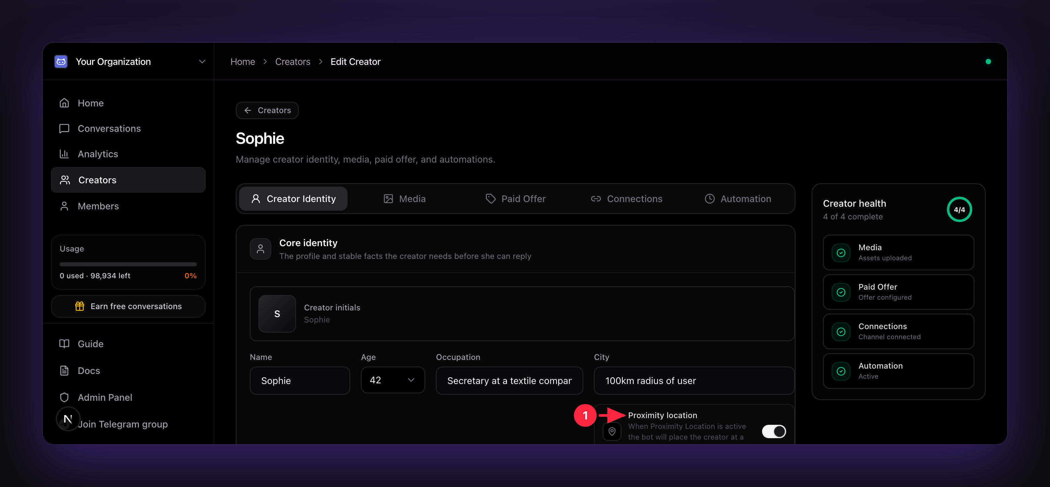Screen dimensions: 1050x487
Task: Open the Media health card
Action: click(x=898, y=253)
